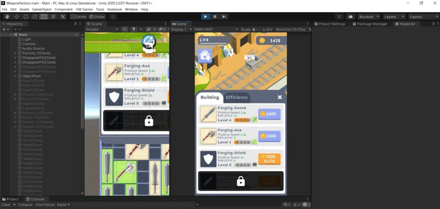The height and width of the screenshot is (209, 440).
Task: Click the Step frame button
Action: coord(224,17)
